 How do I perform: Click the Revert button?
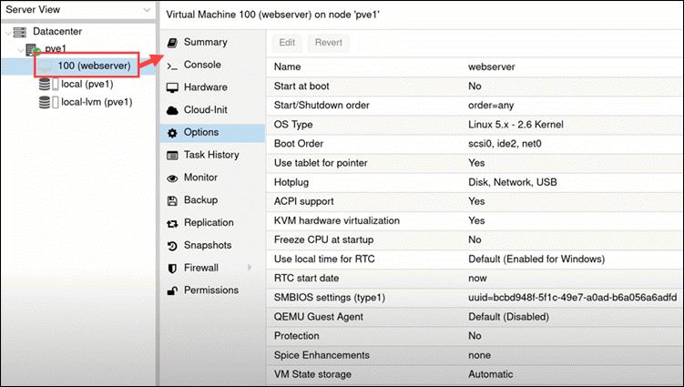pos(329,43)
